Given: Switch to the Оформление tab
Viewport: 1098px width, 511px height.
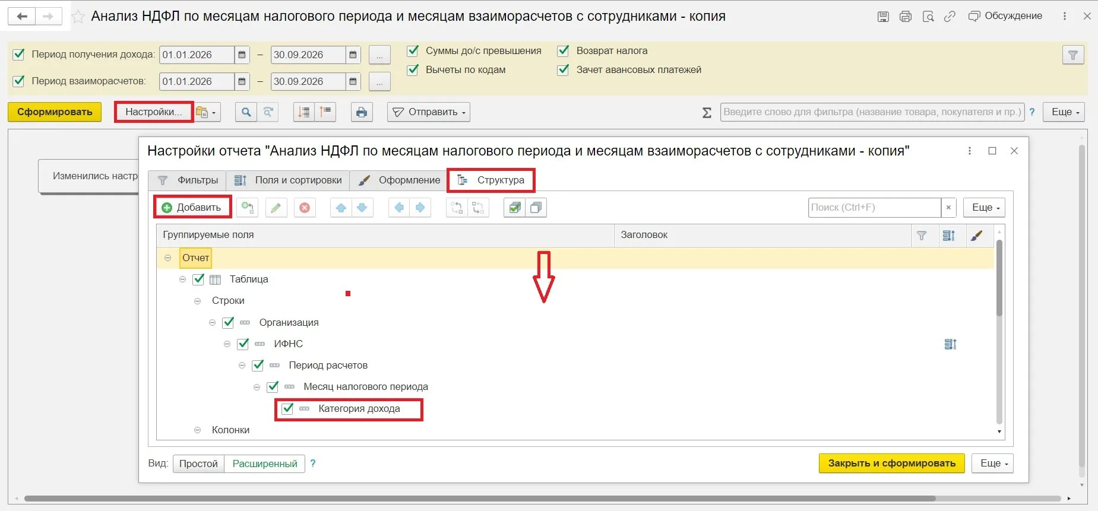Looking at the screenshot, I should coord(399,180).
